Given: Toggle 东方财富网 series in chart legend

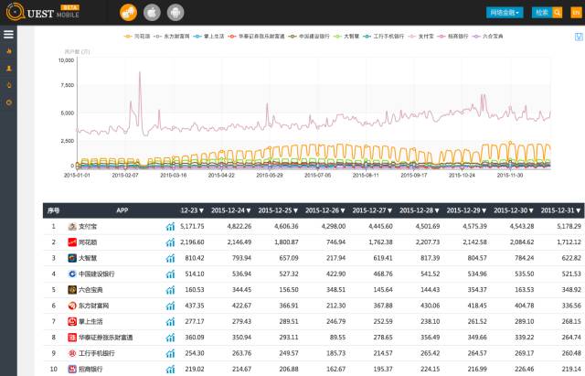Looking at the screenshot, I should coord(172,37).
